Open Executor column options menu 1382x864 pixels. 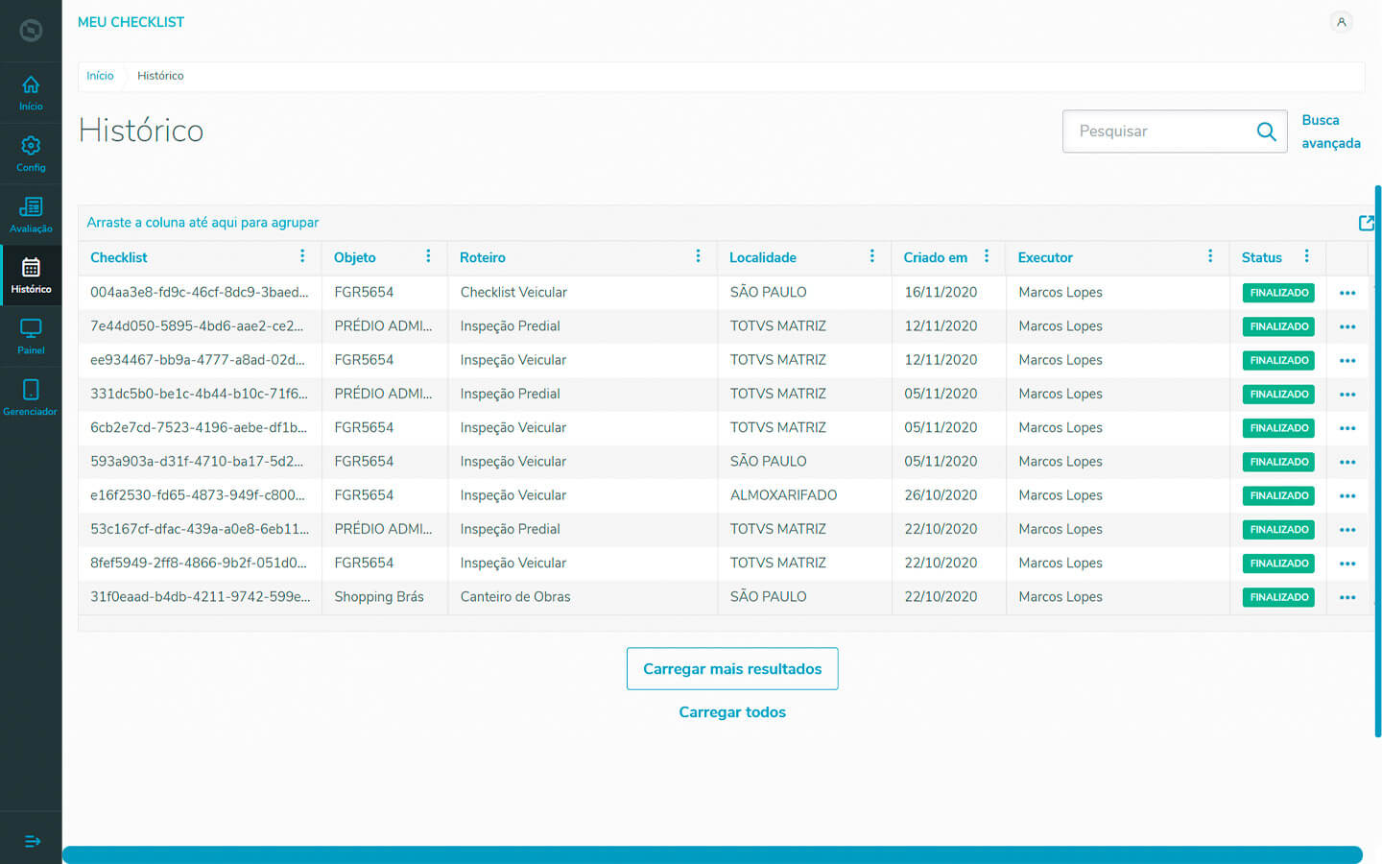(x=1210, y=256)
